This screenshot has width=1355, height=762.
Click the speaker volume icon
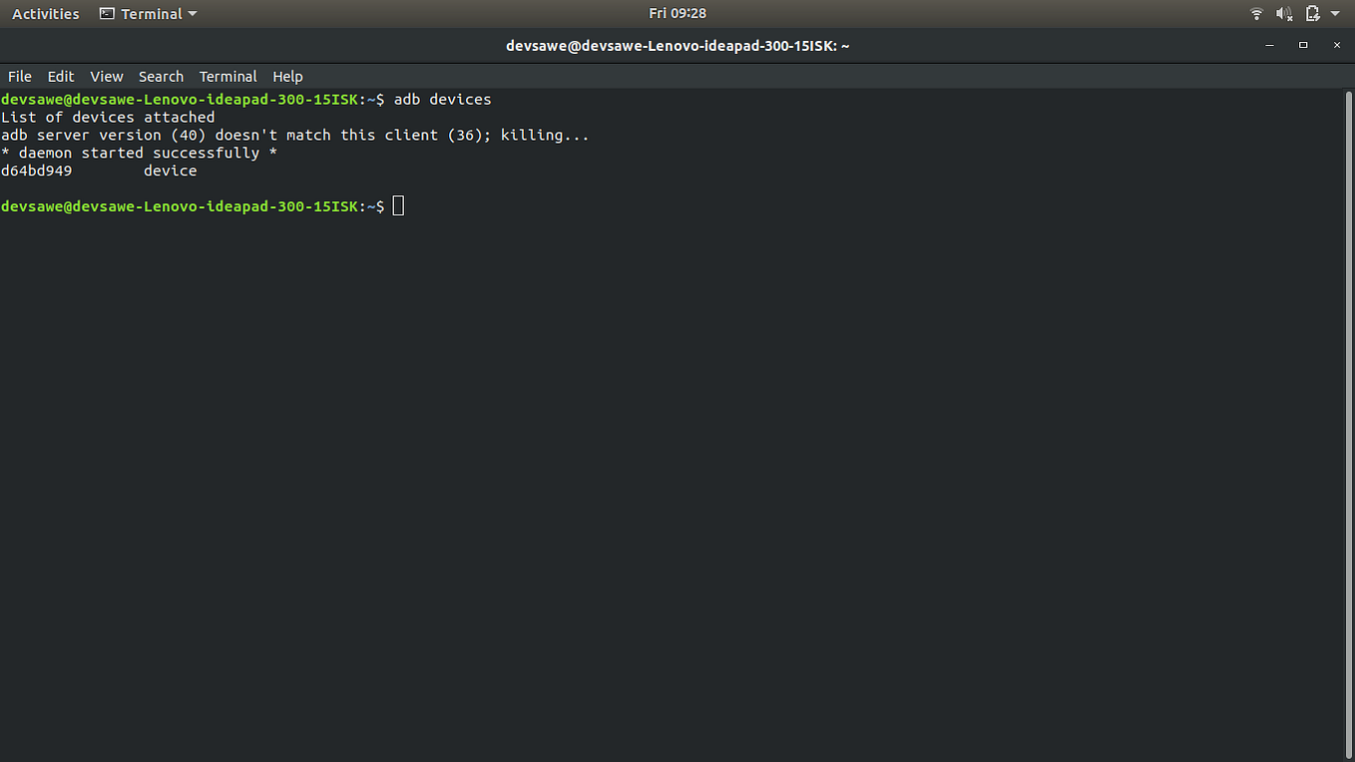1284,13
